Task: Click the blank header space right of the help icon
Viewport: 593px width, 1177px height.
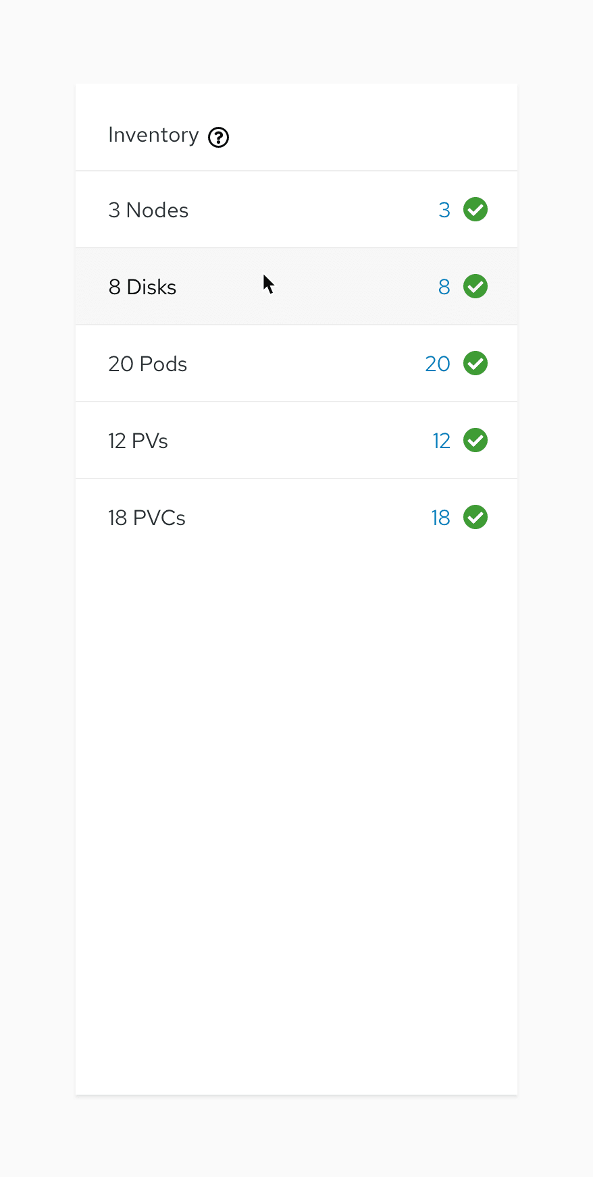Action: coord(371,135)
